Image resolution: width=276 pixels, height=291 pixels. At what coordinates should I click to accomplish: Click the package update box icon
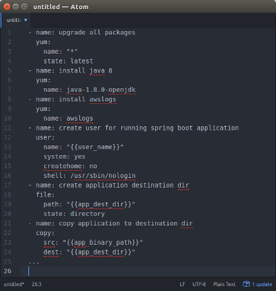tap(246, 284)
